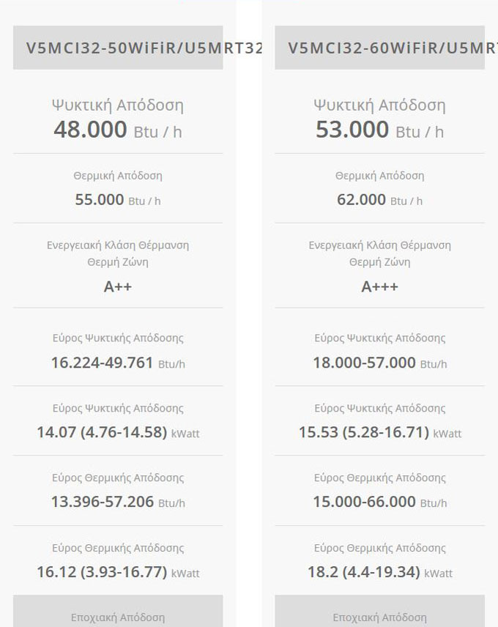Viewport: 498px width, 627px height.
Task: Click the Θερμική Απόδοση label above 62.000
Action: pos(379,176)
